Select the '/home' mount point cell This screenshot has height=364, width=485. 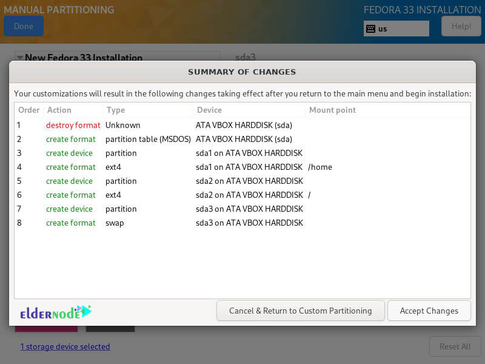pyautogui.click(x=320, y=167)
